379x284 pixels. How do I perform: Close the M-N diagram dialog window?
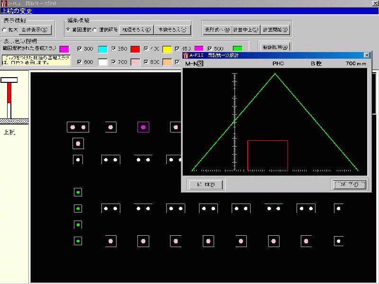(366, 55)
